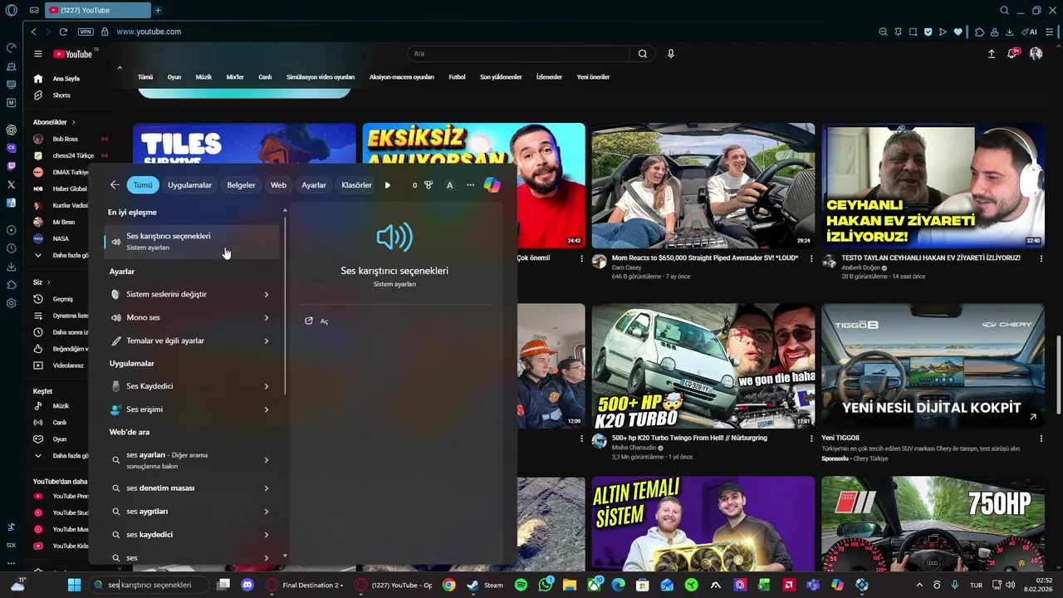Add page to bookmarks heart icon
Viewport: 1063px width, 598px height.
tap(958, 32)
